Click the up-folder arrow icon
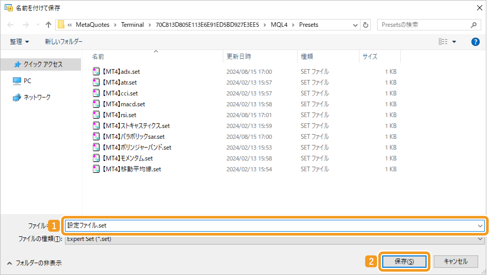Screen dimensions: 490x275 [x=48, y=25]
